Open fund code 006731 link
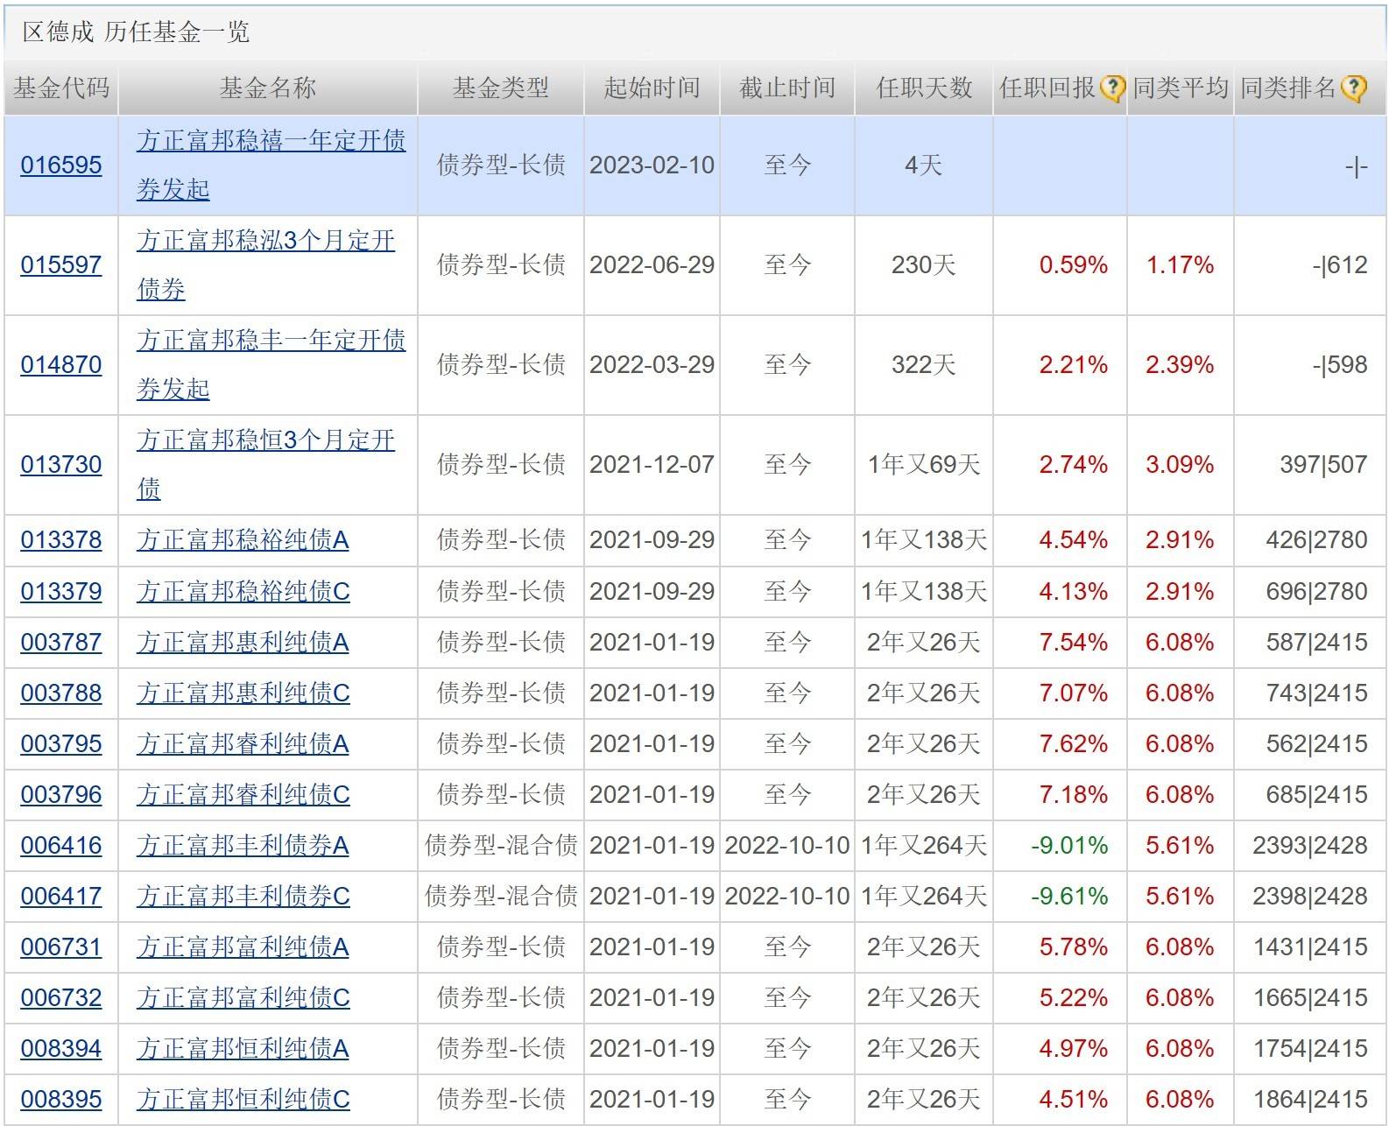The image size is (1389, 1126). tap(61, 947)
